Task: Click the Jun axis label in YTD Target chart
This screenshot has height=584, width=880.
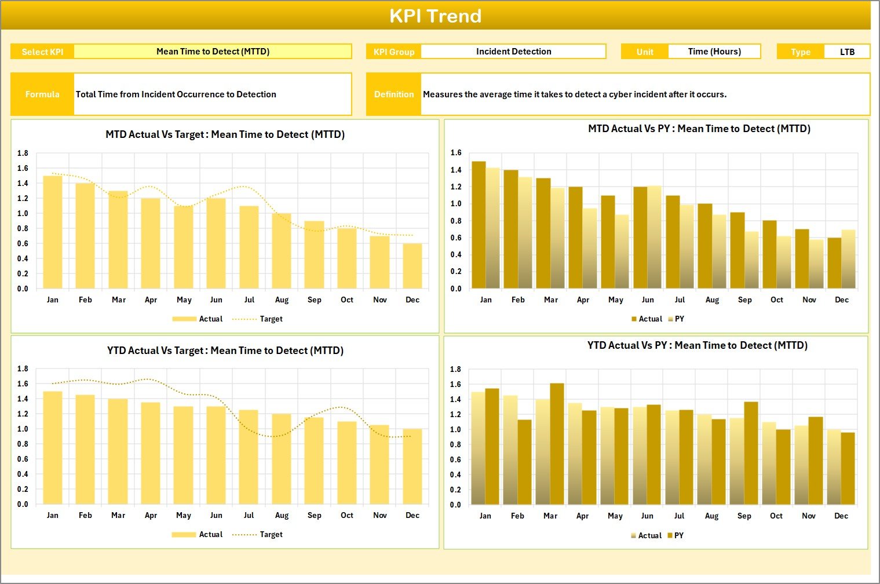Action: (x=216, y=515)
